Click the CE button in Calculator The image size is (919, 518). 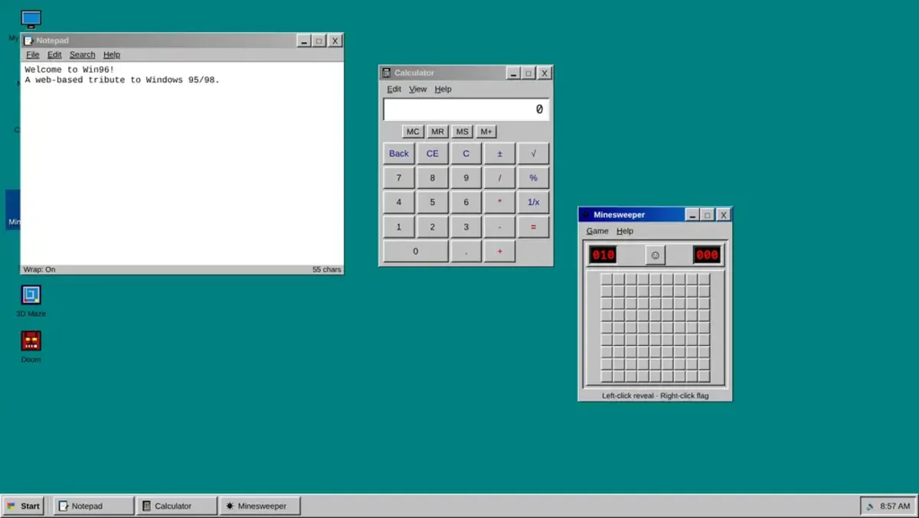pyautogui.click(x=433, y=153)
